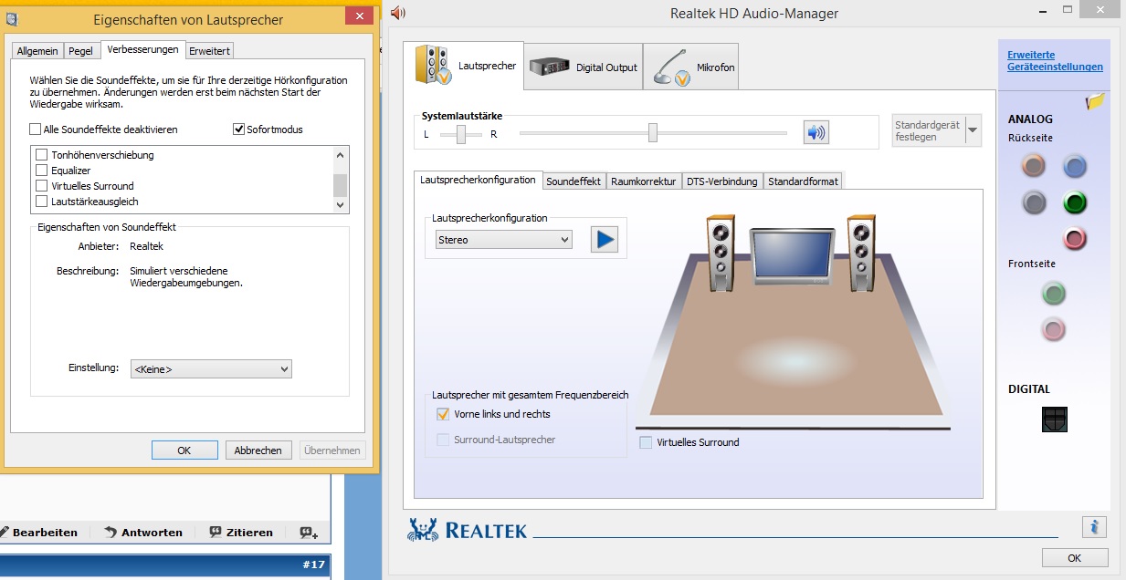Viewport: 1126px width, 580px height.
Task: Click the orange rear analog jack
Action: click(x=1034, y=166)
